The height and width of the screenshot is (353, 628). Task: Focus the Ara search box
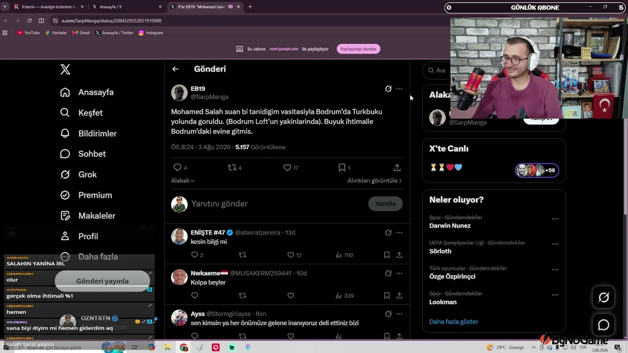click(436, 71)
